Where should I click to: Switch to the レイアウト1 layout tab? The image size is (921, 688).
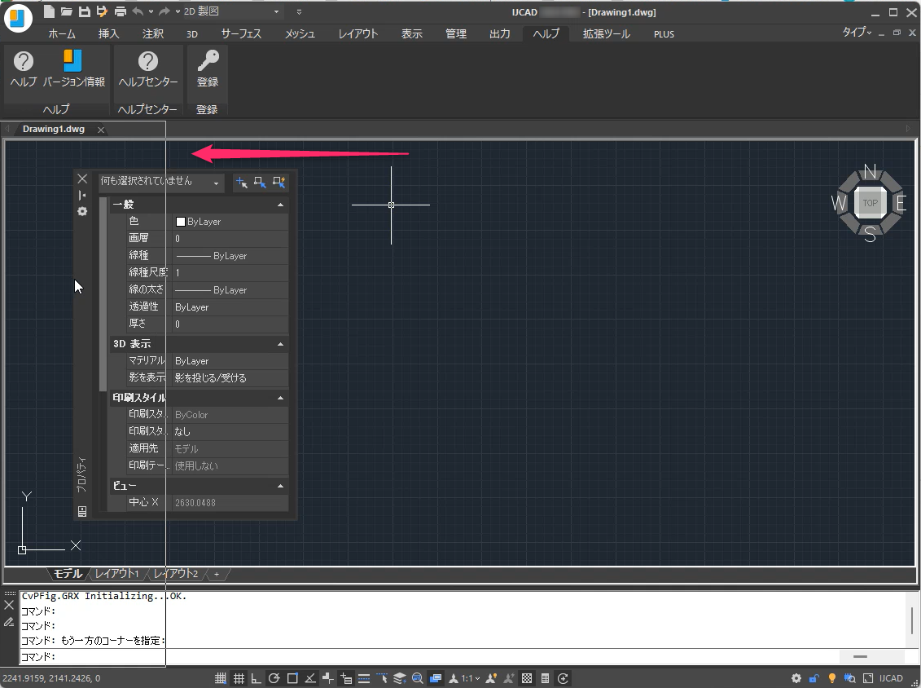[117, 574]
